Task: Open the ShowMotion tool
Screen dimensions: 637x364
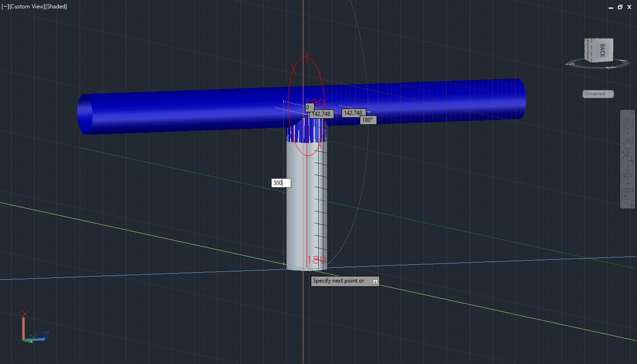Action: pos(627,194)
